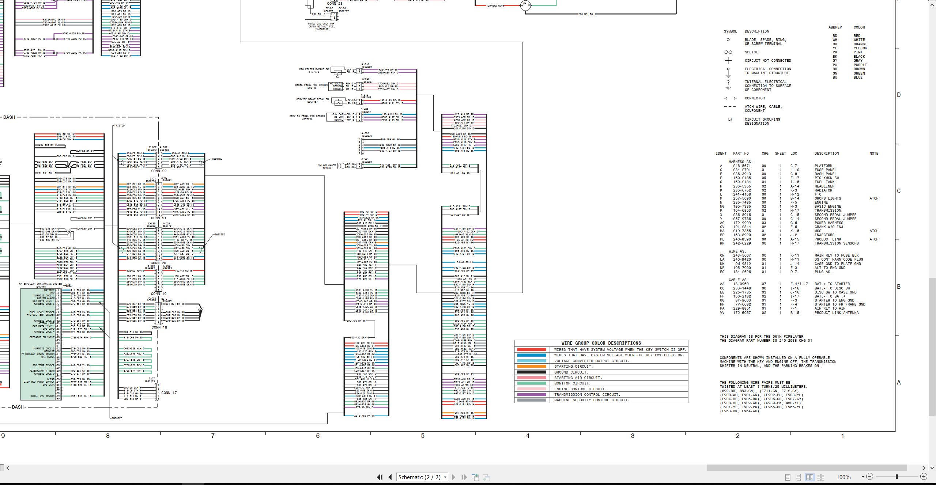Click the lower 'DASH' boundary label
This screenshot has width=936, height=485.
pos(18,407)
